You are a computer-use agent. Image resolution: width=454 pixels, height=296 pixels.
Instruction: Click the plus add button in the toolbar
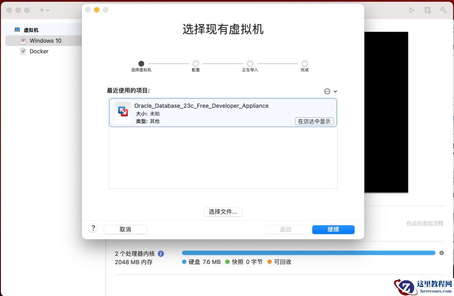42,10
